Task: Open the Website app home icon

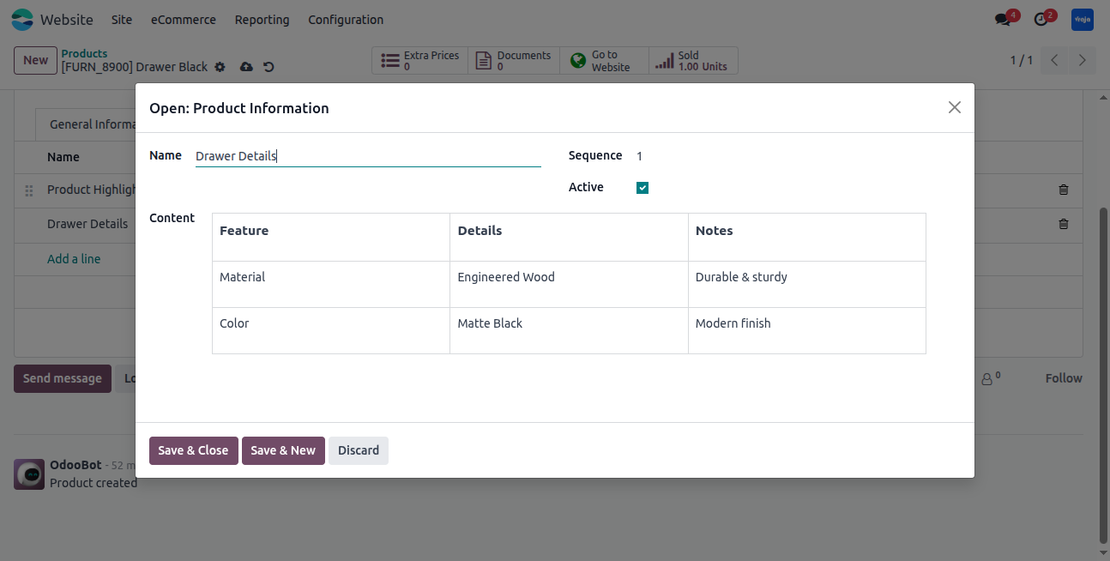Action: 22,20
